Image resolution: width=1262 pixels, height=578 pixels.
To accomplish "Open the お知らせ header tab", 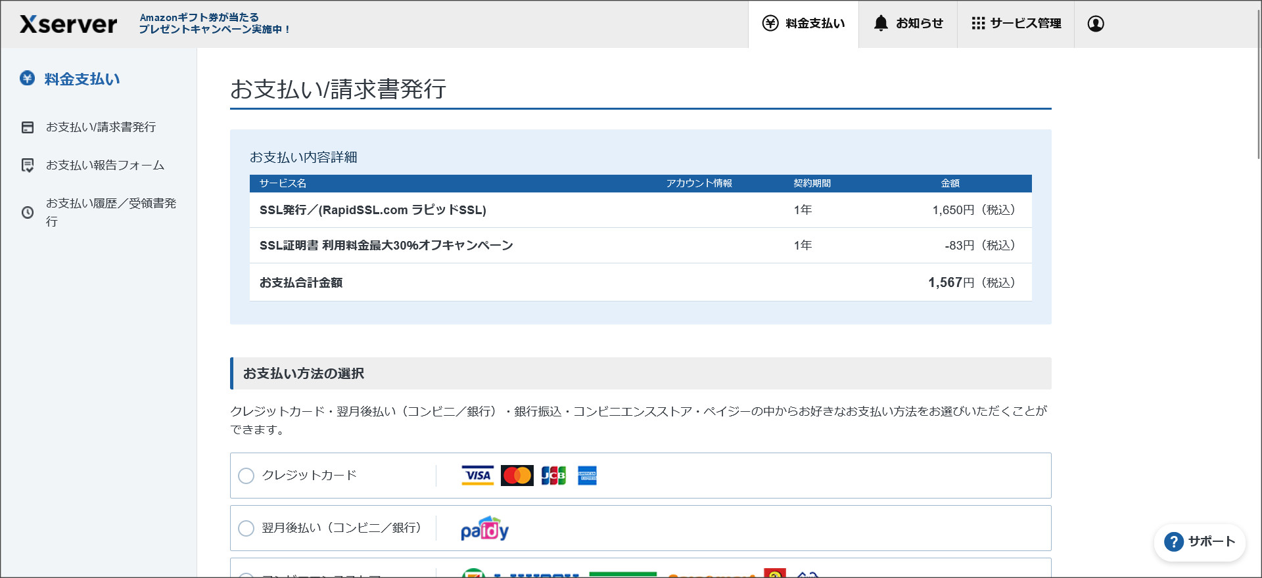I will coord(908,24).
